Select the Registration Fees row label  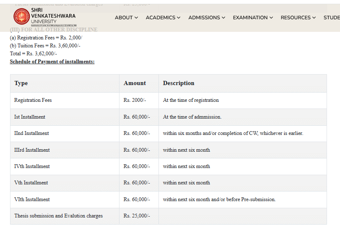click(33, 100)
